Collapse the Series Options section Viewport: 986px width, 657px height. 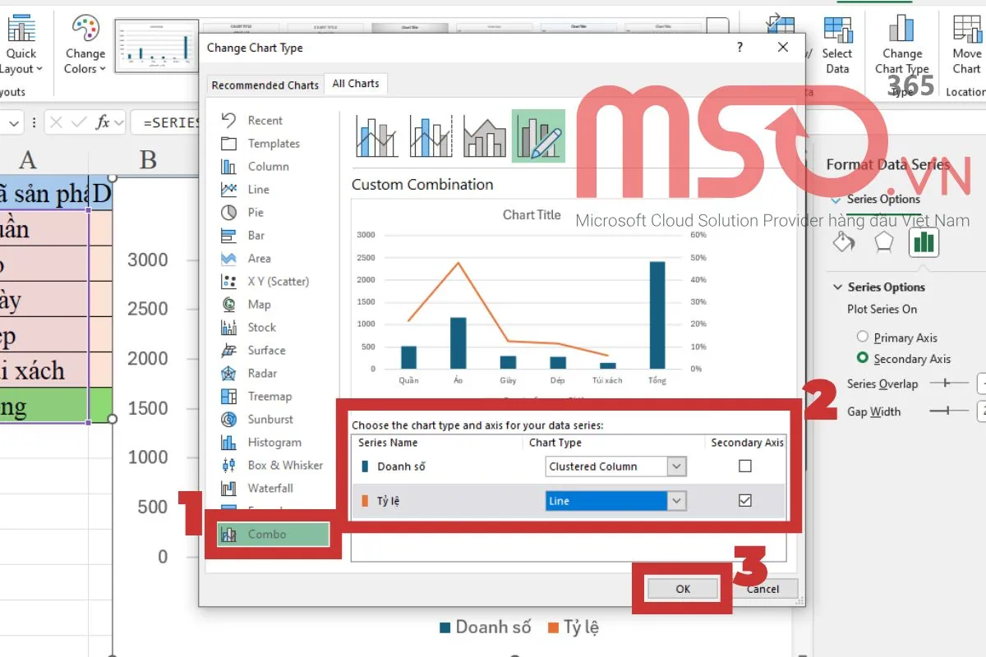837,287
